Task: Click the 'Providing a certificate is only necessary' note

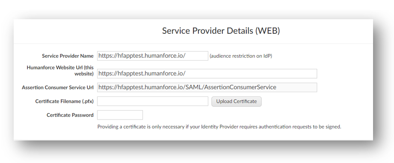Action: [x=219, y=127]
